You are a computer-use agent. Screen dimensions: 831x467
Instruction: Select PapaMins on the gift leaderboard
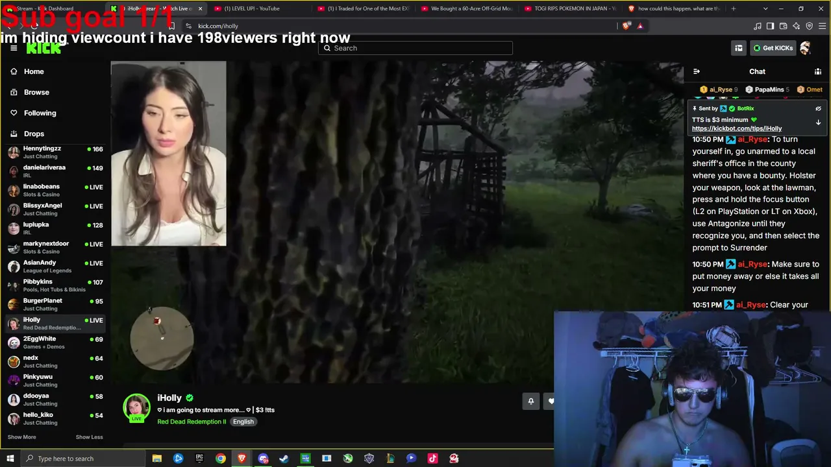[x=767, y=90]
